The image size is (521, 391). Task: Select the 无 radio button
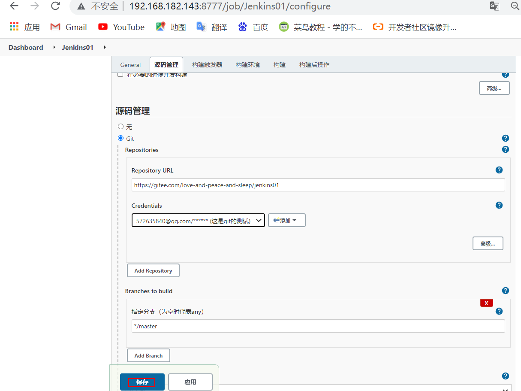click(x=120, y=126)
